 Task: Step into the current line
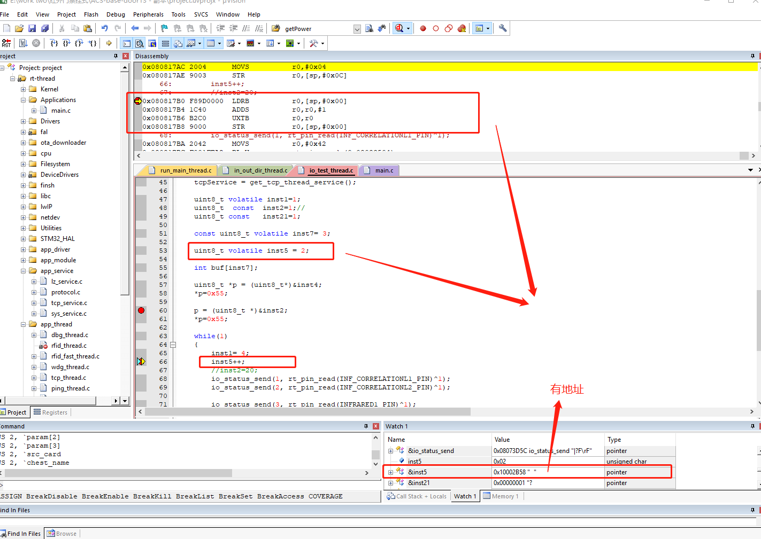pos(53,43)
